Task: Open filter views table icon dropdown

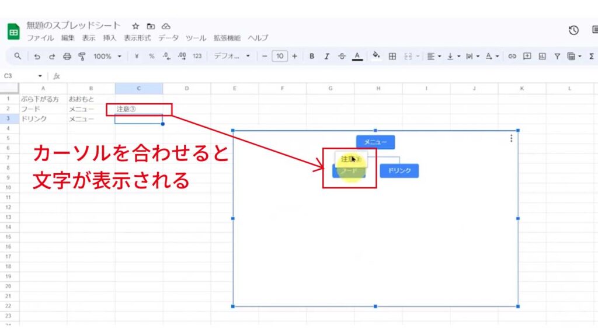Action: coord(573,57)
